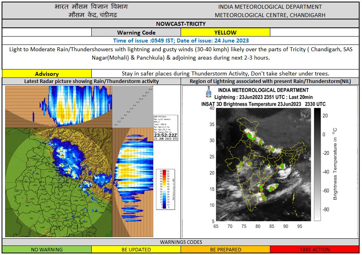Click the YELLOW warning code cell
Viewport: 362px width, 255px height.
coord(225,32)
